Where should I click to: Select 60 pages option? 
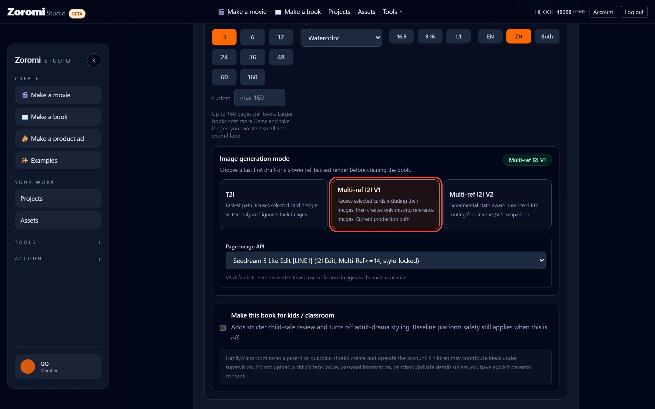(x=224, y=77)
